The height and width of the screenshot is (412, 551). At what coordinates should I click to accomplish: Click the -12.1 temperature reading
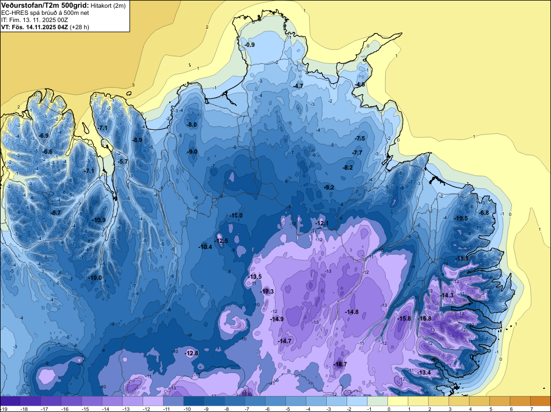click(x=322, y=224)
